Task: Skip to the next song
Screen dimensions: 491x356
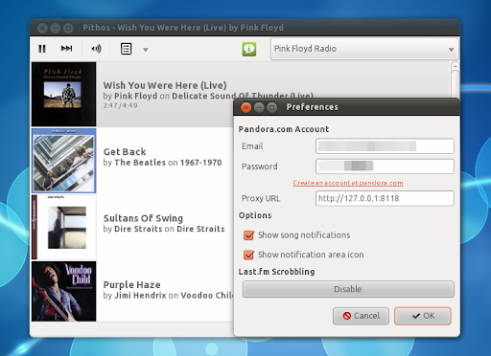Action: point(66,49)
